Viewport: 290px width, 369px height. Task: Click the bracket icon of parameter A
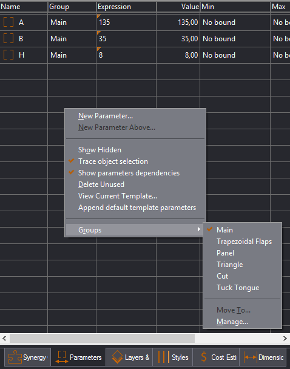point(8,22)
